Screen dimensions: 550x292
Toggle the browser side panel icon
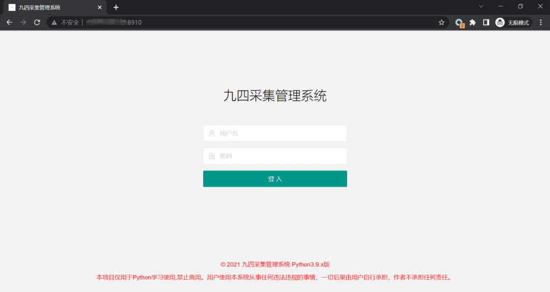pyautogui.click(x=486, y=23)
